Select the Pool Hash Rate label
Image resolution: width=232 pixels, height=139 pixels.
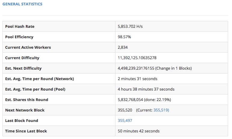pyautogui.click(x=20, y=27)
